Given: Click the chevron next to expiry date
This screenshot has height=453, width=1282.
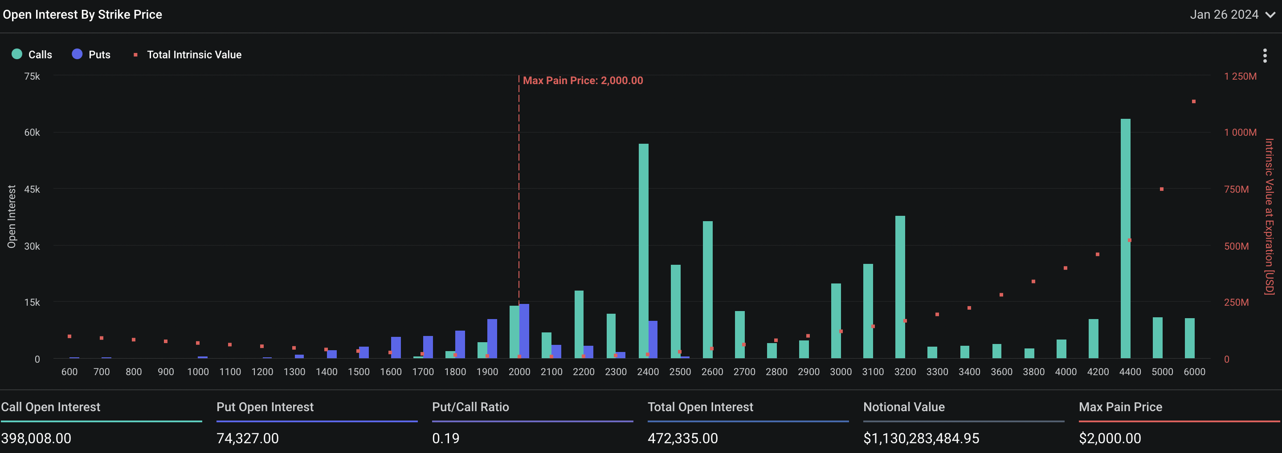Looking at the screenshot, I should [1270, 15].
